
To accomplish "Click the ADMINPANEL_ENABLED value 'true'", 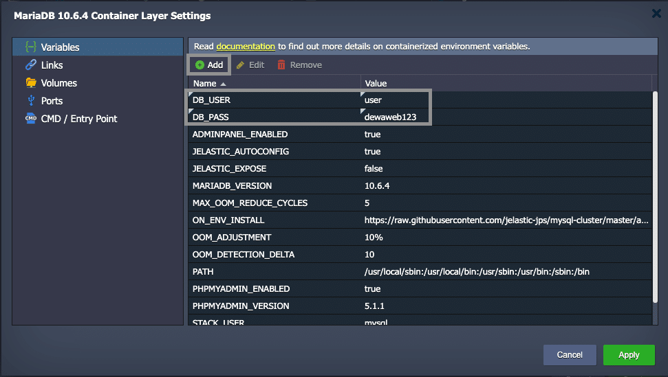I will 372,135.
